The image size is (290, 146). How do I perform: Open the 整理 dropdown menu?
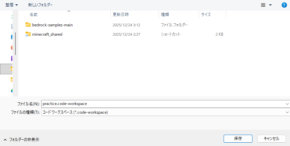[12, 5]
